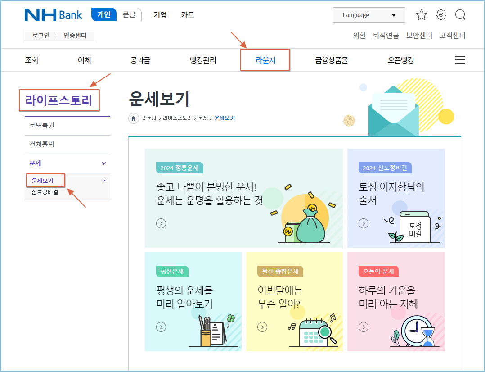Open the 2024 신토정비결 card arrow

pos(363,223)
